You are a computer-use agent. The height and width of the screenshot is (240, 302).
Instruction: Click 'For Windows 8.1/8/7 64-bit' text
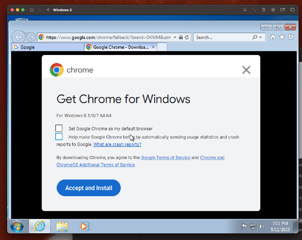84,115
